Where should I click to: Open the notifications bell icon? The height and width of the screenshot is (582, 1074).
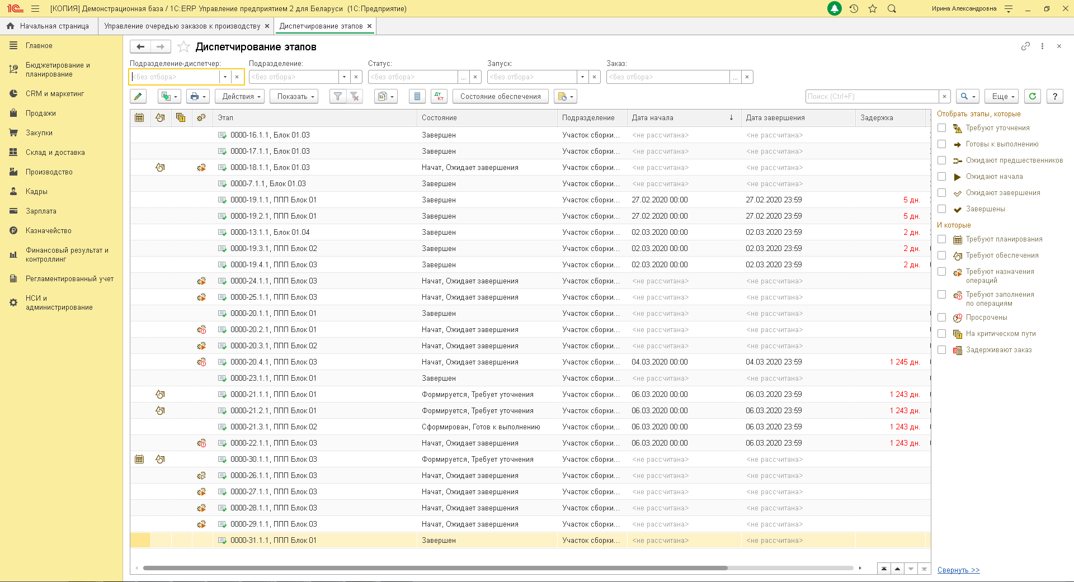tap(834, 9)
